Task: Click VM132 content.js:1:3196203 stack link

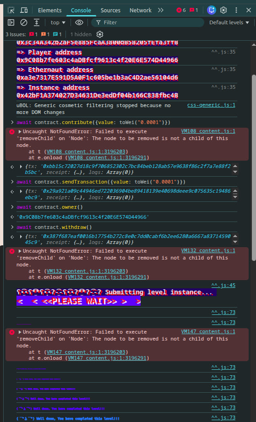Action: (87, 271)
